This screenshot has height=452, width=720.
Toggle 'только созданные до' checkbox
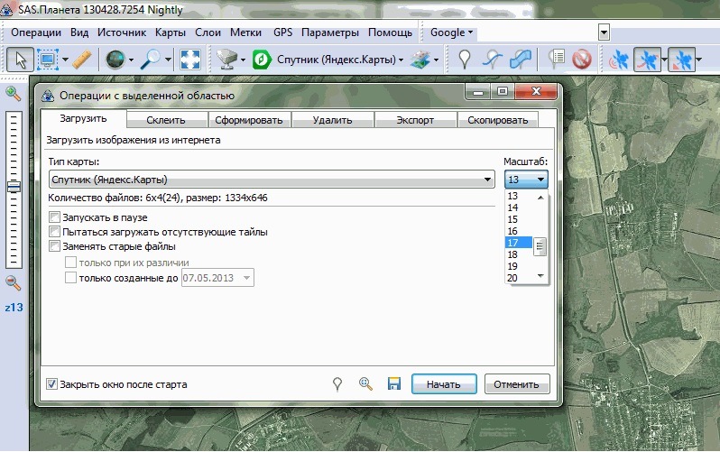(x=70, y=278)
